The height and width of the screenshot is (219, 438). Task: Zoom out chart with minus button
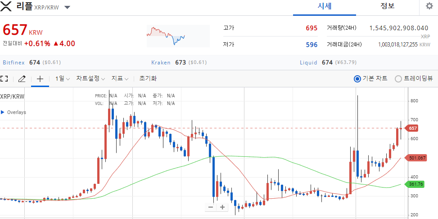pyautogui.click(x=211, y=207)
